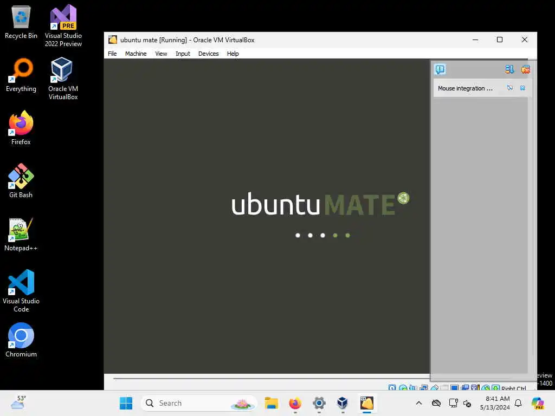Click the network adapter status bar icon

pyautogui.click(x=424, y=388)
